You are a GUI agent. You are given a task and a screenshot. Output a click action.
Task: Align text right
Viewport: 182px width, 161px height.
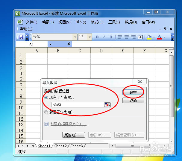(x=134, y=37)
